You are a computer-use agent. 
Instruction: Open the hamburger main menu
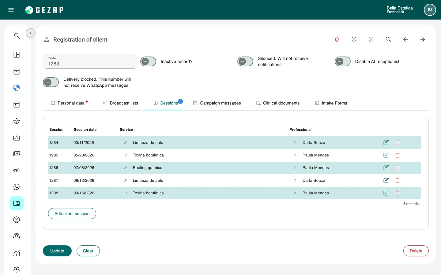tap(11, 10)
